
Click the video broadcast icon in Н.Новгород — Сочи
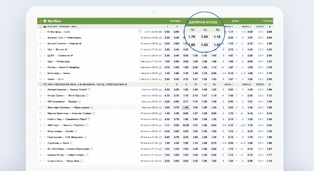pos(139,32)
